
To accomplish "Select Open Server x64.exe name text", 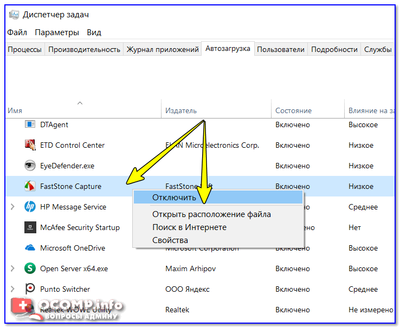I will (74, 268).
